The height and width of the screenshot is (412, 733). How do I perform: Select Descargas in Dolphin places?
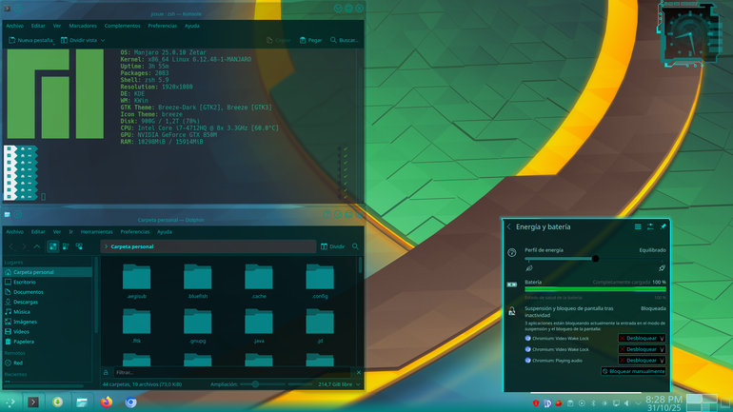(47, 302)
